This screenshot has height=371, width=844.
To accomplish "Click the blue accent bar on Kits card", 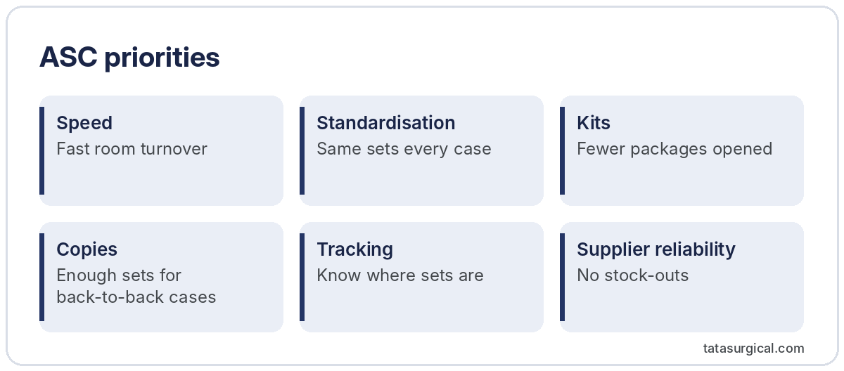I will [x=562, y=150].
